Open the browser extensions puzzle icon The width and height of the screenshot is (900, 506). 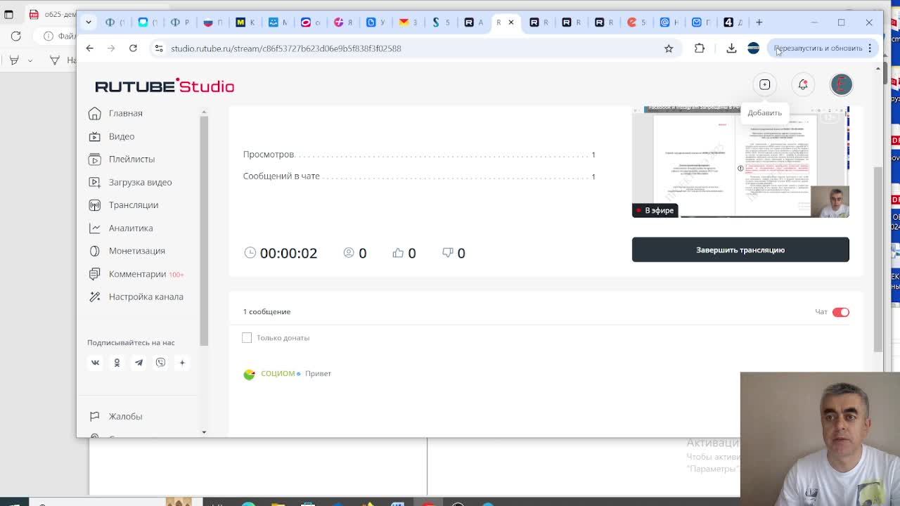pos(699,48)
